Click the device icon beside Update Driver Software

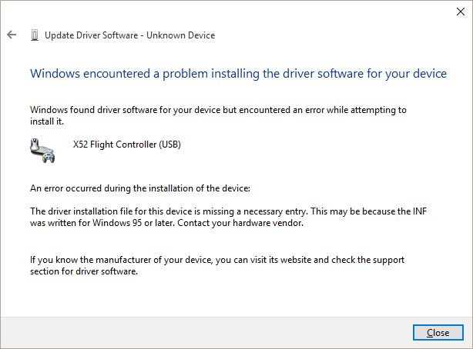click(x=35, y=35)
